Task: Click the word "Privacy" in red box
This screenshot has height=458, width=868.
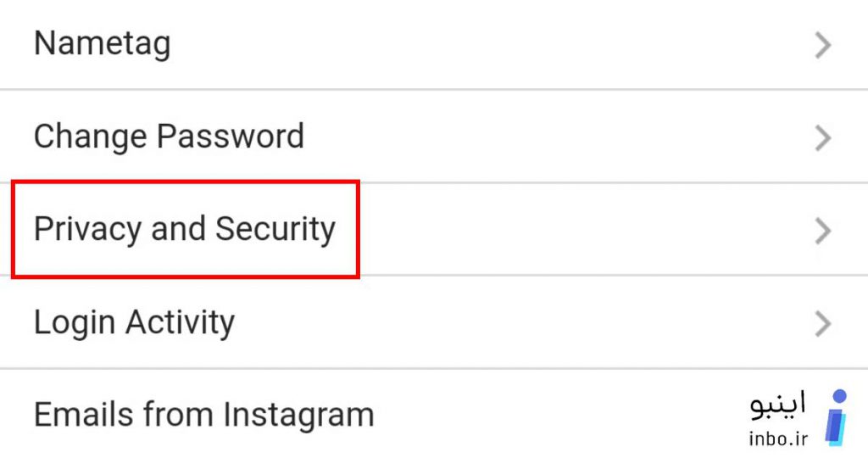Action: tap(87, 231)
